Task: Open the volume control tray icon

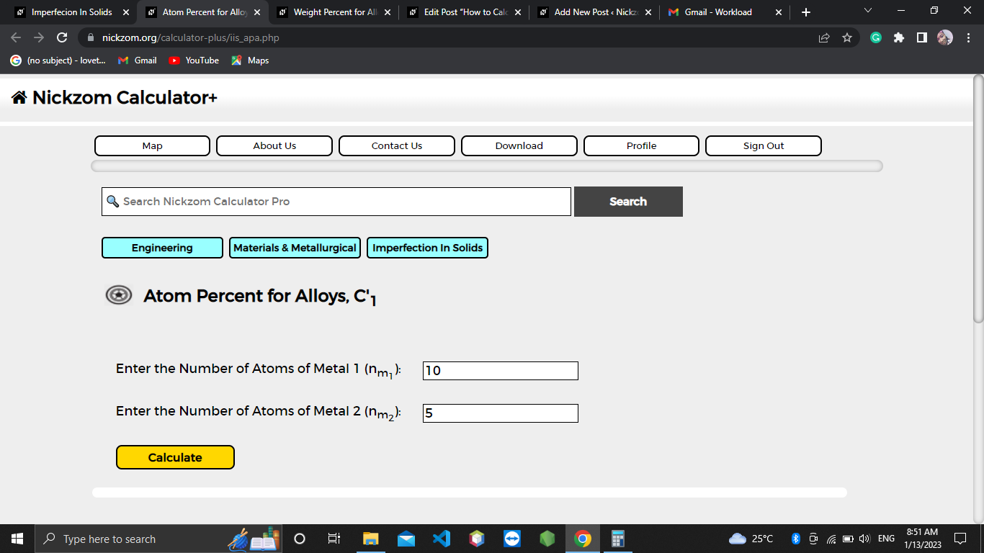Action: 865,539
